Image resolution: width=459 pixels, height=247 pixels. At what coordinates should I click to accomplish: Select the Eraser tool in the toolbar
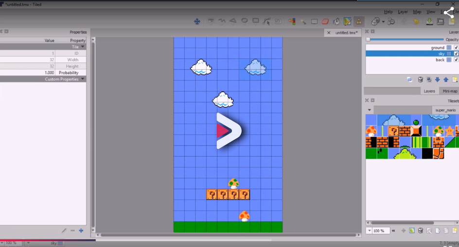[x=325, y=21]
